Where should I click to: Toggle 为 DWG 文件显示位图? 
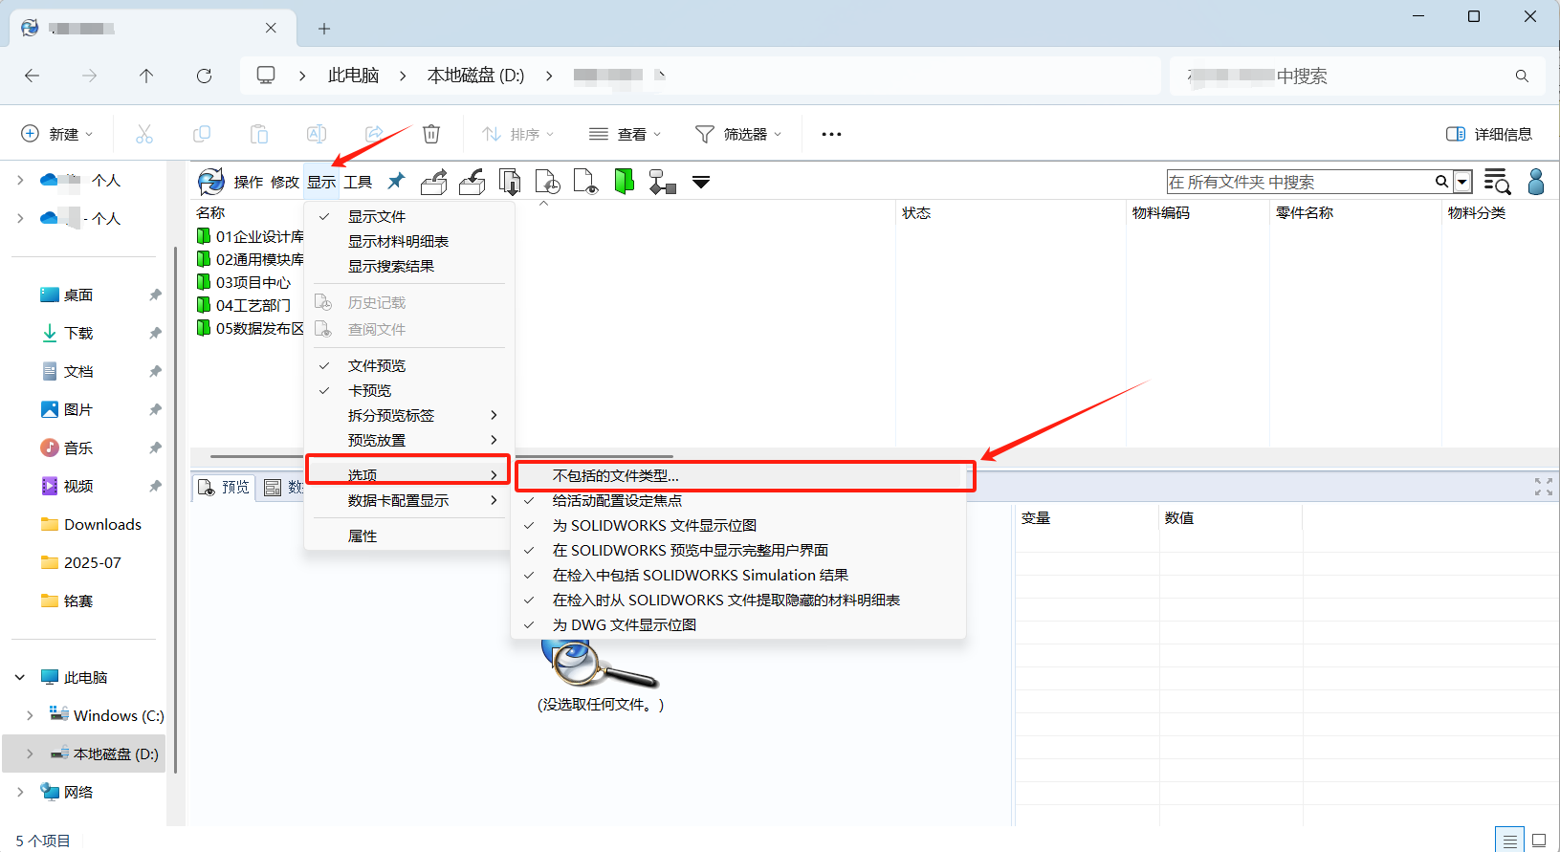[x=738, y=625]
